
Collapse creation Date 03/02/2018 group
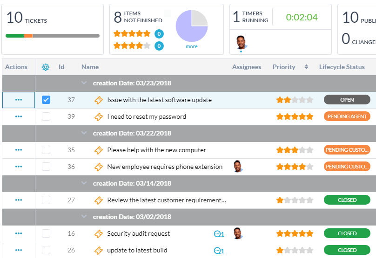[x=84, y=216]
